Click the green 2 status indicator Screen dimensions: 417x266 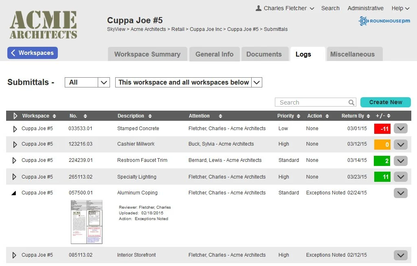point(382,161)
